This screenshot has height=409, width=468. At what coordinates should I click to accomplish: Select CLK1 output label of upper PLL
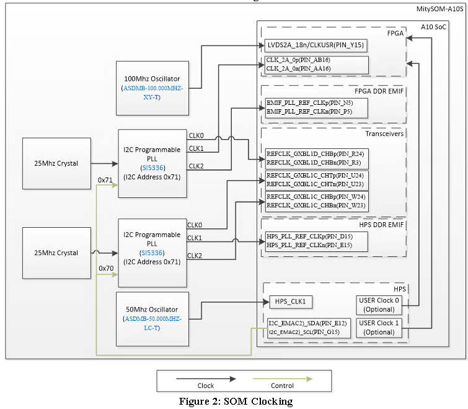[x=196, y=148]
